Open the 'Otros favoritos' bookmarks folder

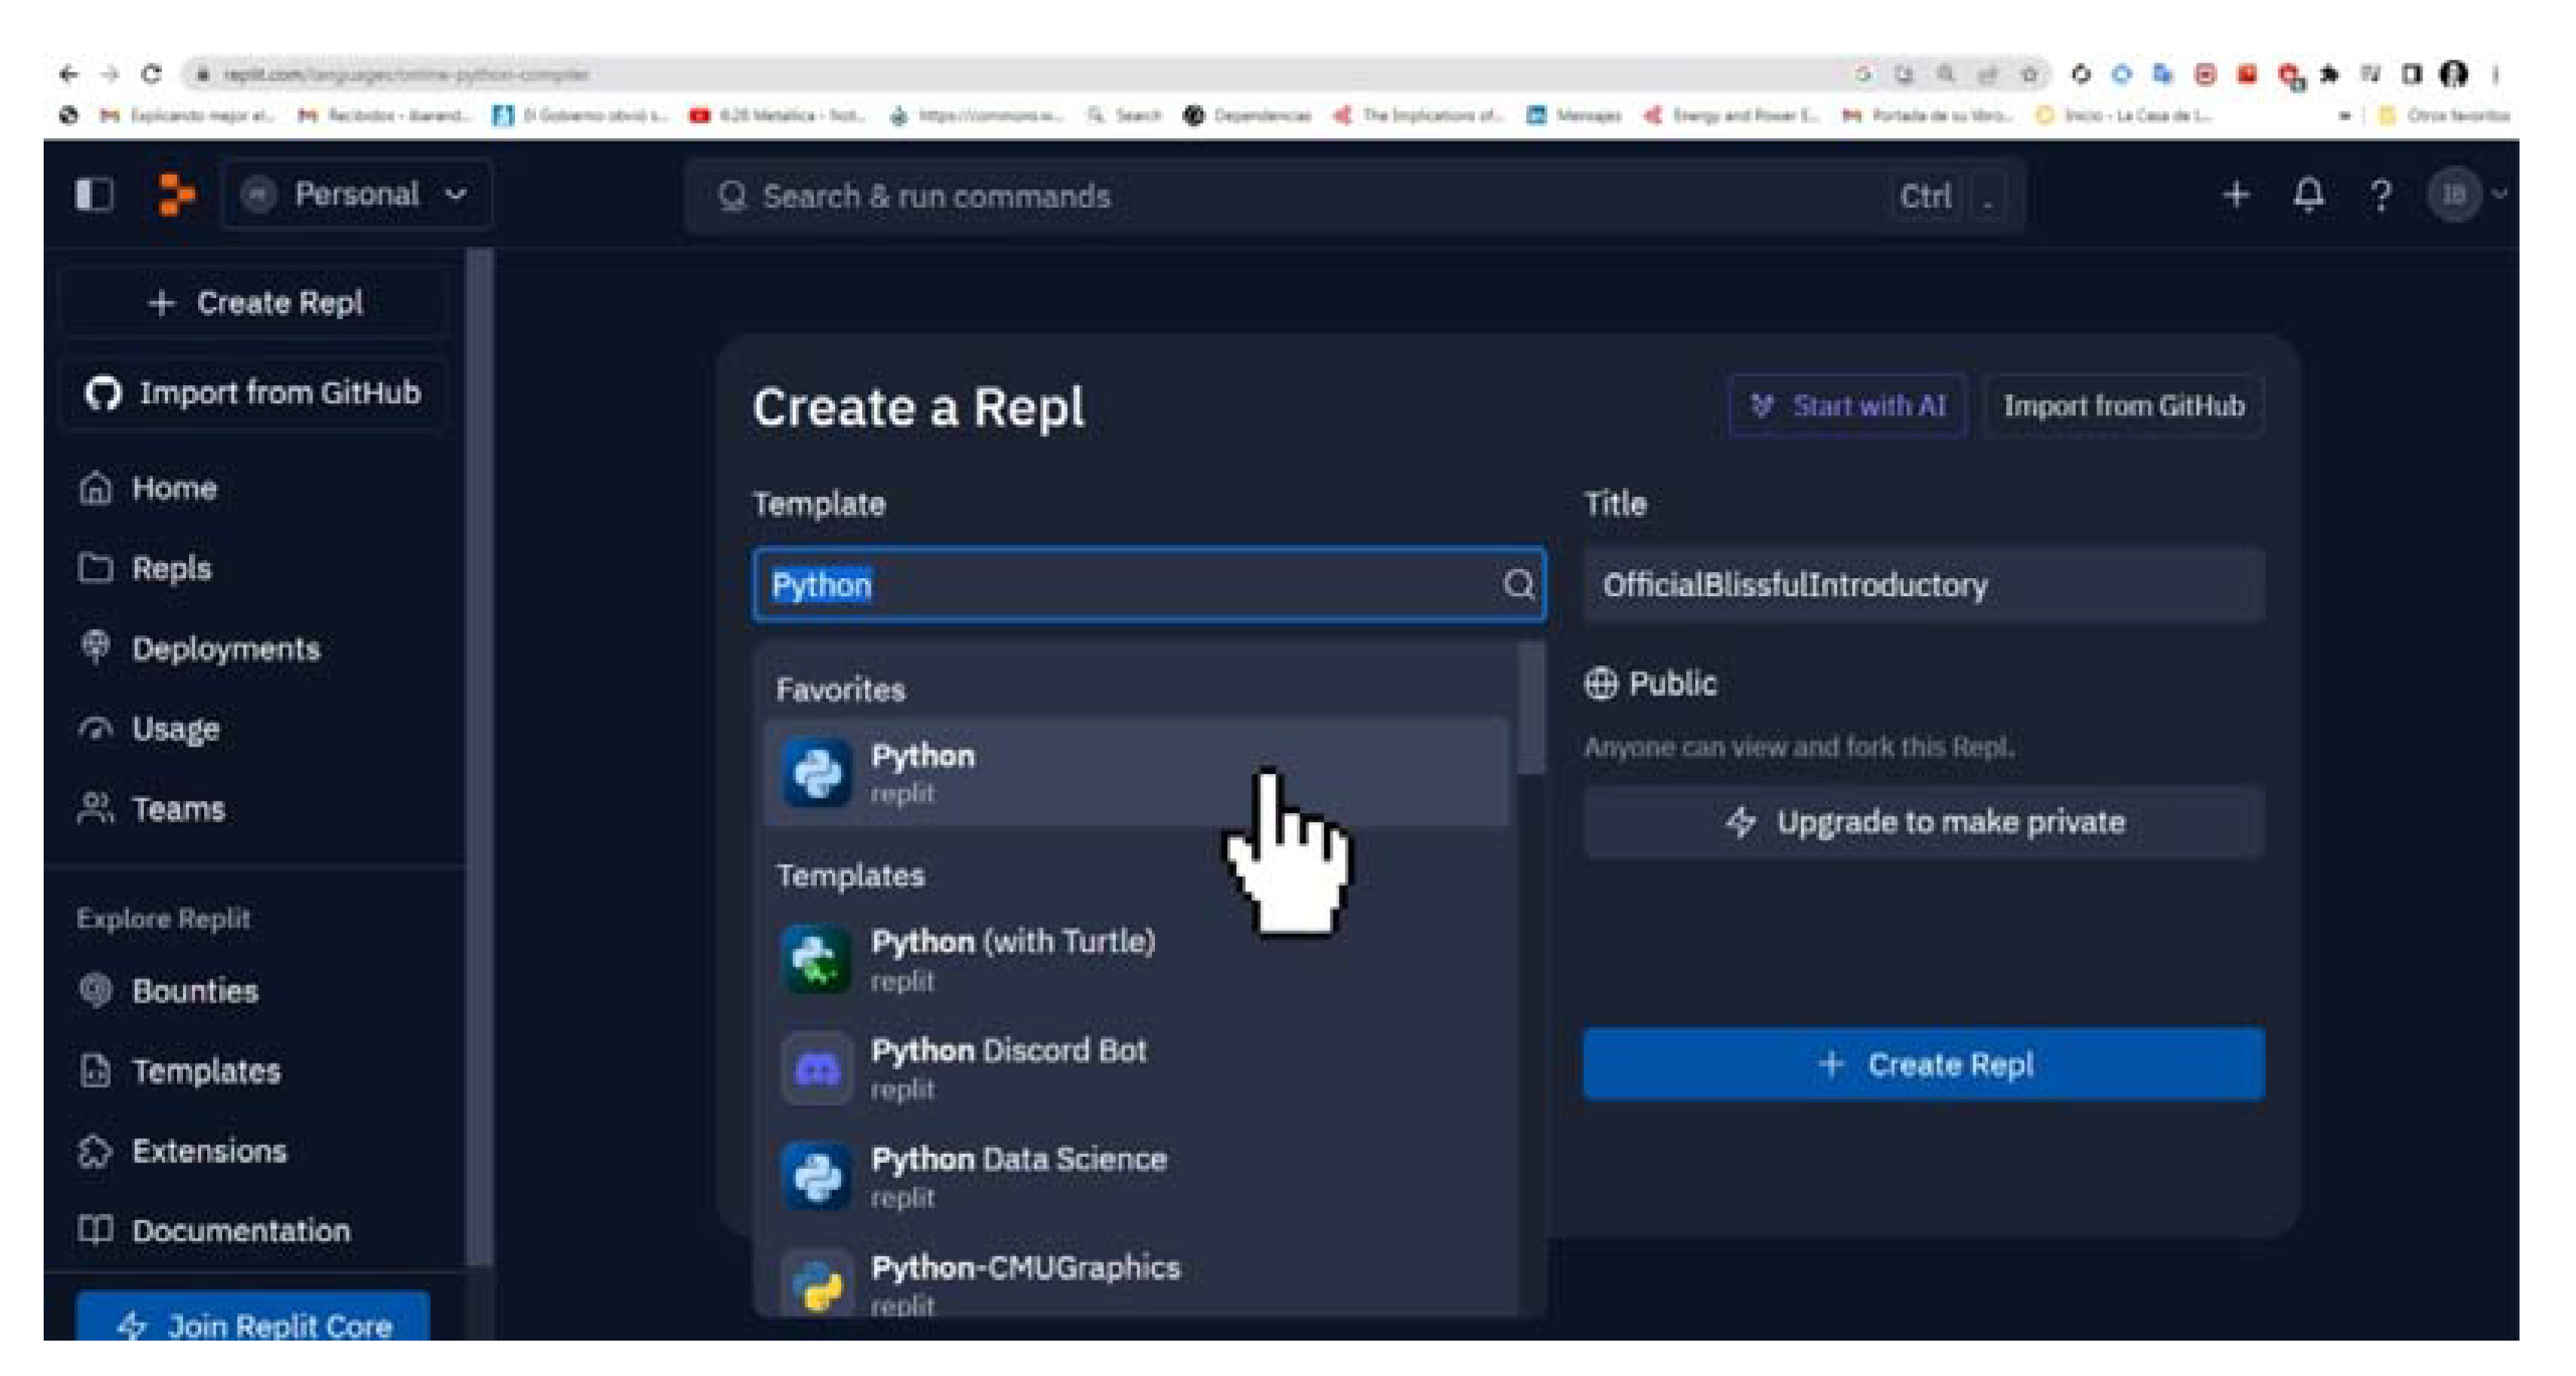2446,115
